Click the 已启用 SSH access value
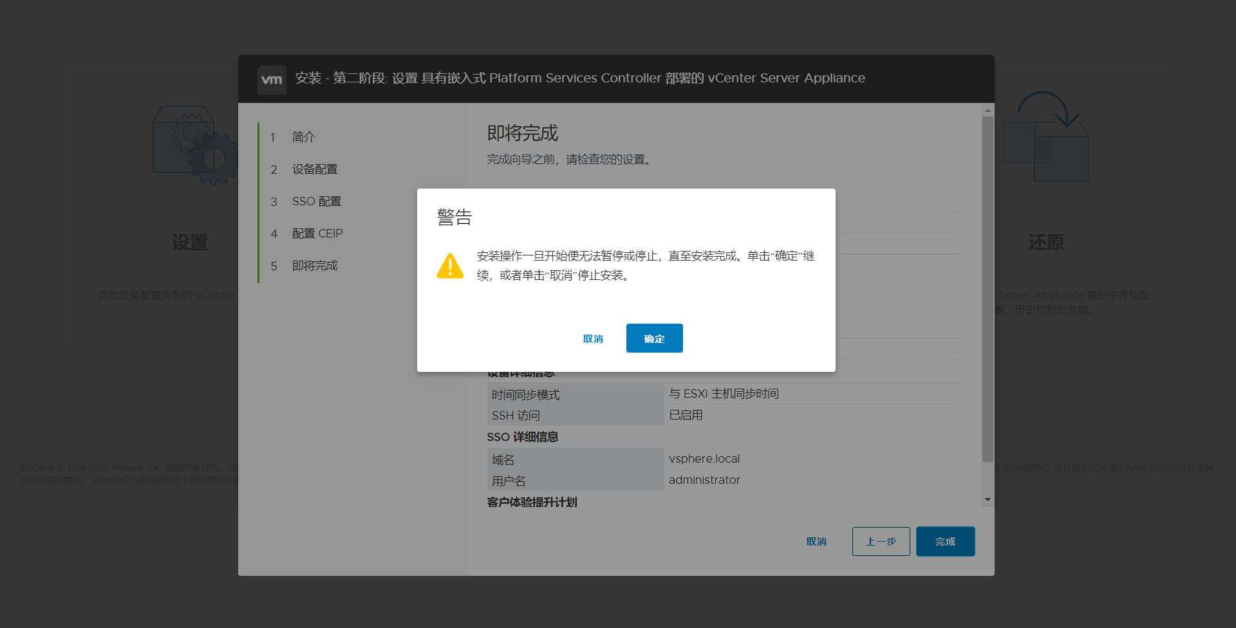Viewport: 1236px width, 628px height. pyautogui.click(x=686, y=415)
